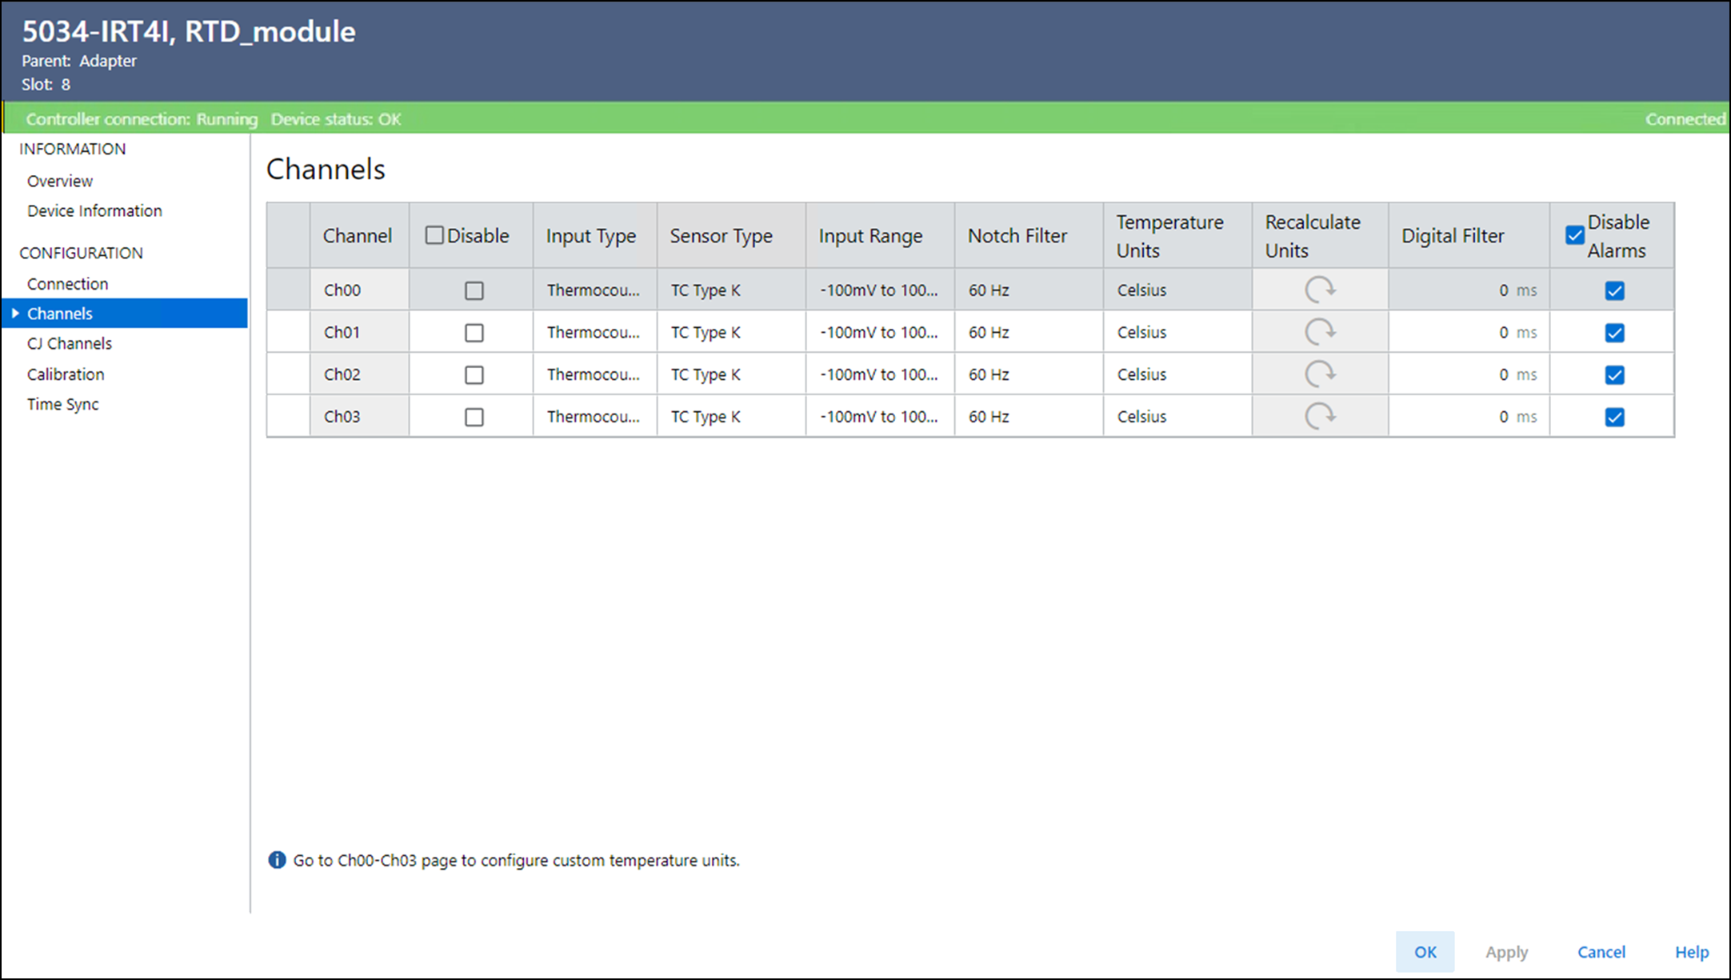Open Input Type dropdown for Ch02
1731x980 pixels.
(594, 374)
